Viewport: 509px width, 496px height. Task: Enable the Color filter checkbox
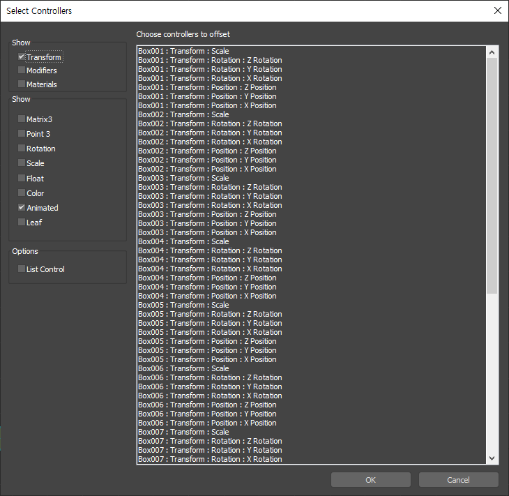[x=22, y=193]
